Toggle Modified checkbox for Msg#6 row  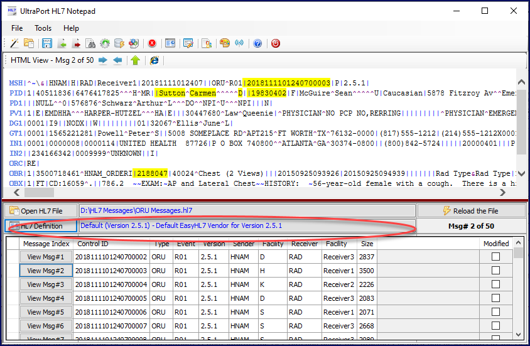pos(495,326)
